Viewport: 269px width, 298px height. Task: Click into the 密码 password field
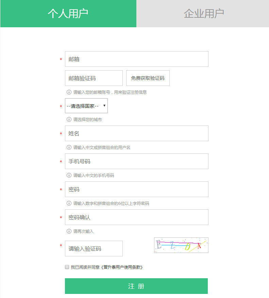click(x=136, y=189)
